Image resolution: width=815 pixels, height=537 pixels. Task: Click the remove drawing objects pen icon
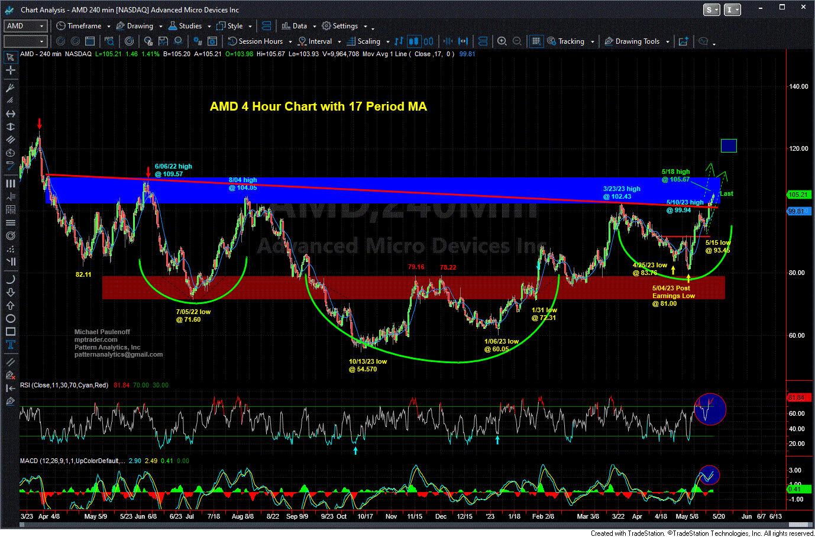(10, 375)
